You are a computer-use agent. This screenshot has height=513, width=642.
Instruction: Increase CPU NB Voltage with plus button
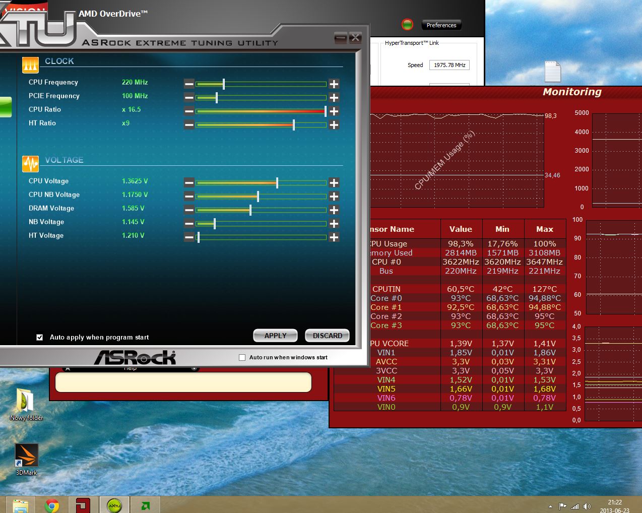pyautogui.click(x=334, y=196)
